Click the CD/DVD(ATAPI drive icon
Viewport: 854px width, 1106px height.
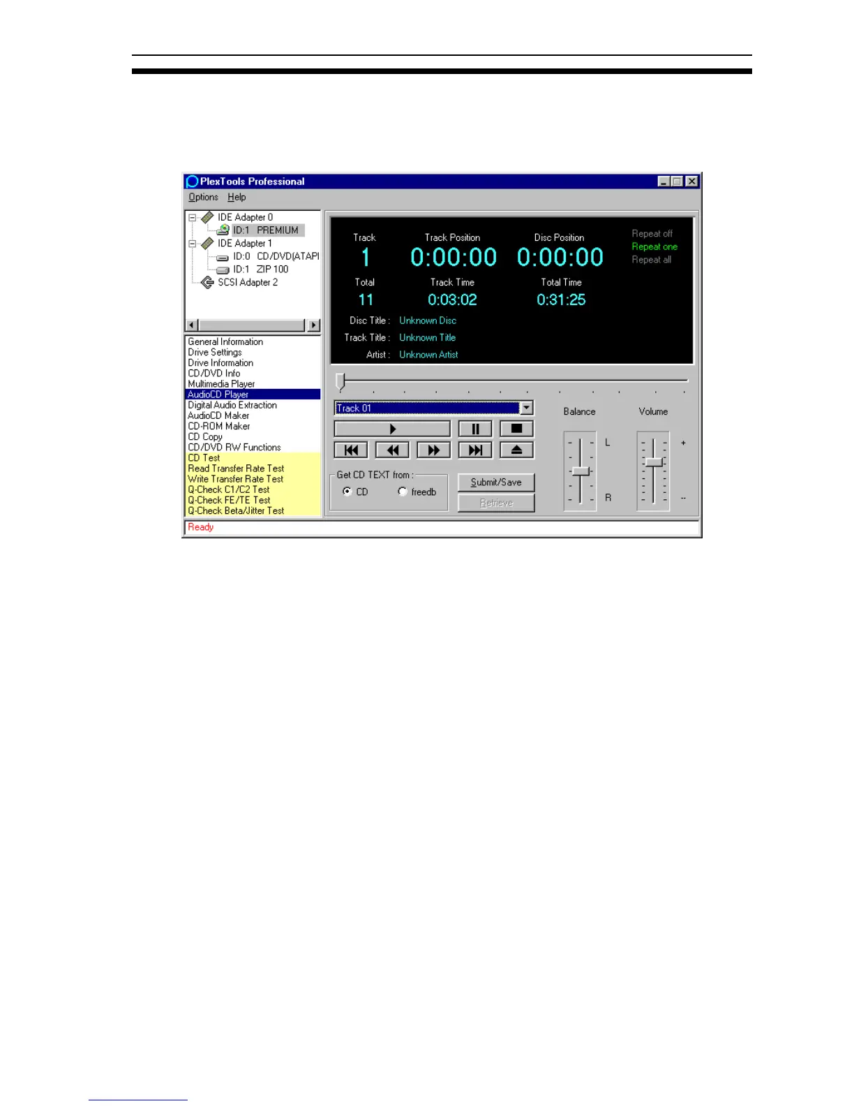tap(223, 257)
